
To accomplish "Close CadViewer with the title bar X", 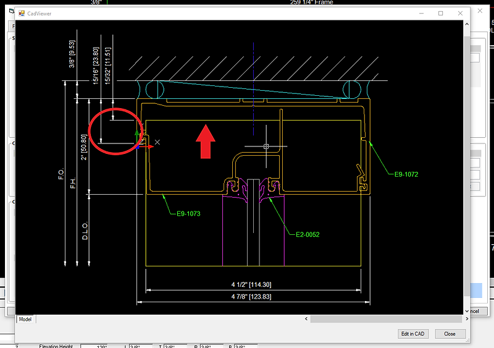I will tap(460, 13).
